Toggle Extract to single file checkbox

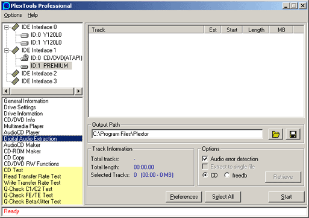pos(205,167)
